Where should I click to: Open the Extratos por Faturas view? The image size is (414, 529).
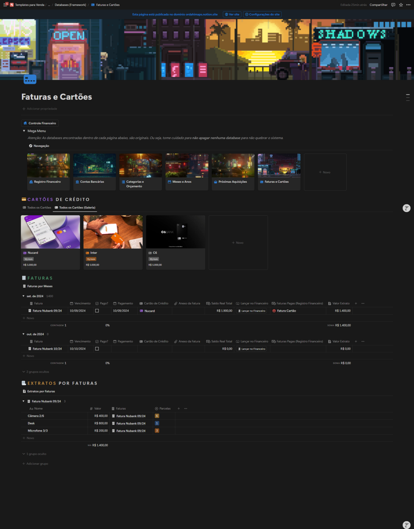39,391
